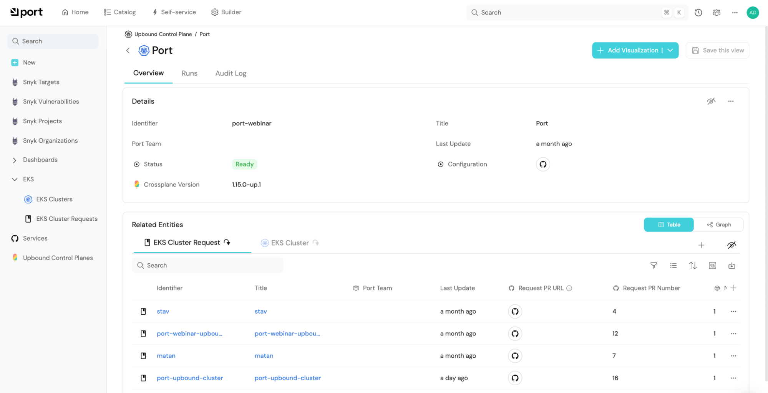Add a column with the table header plus

tap(733, 288)
